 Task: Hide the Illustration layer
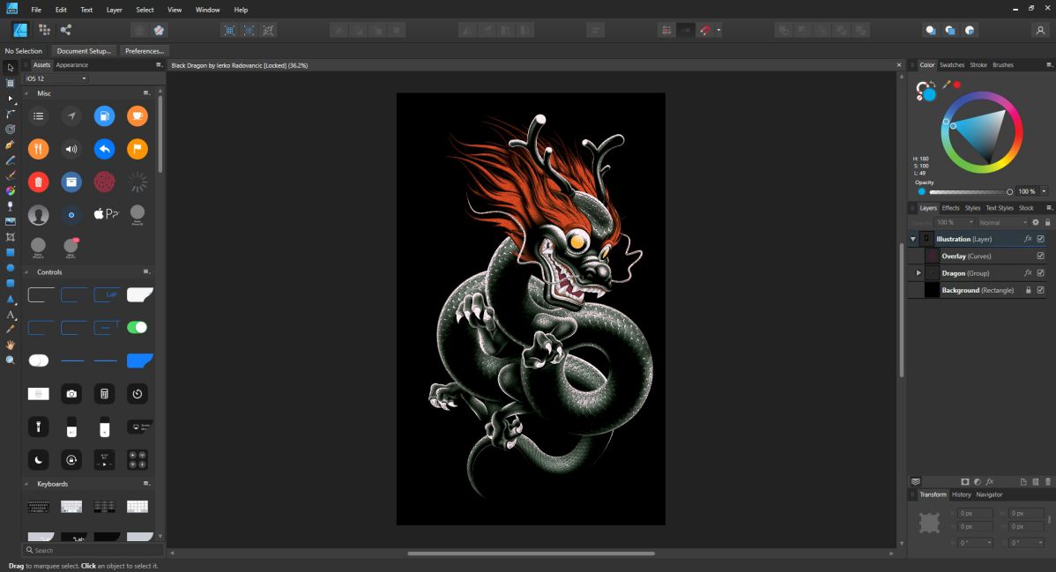[x=1040, y=239]
